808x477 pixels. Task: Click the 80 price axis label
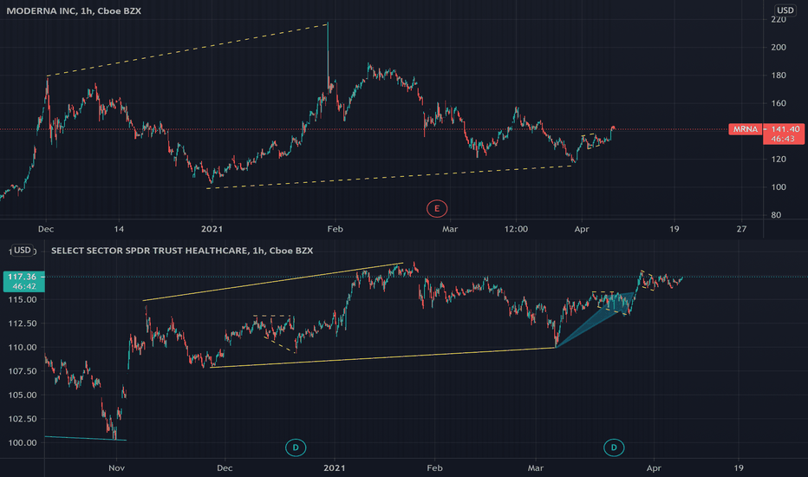point(776,215)
